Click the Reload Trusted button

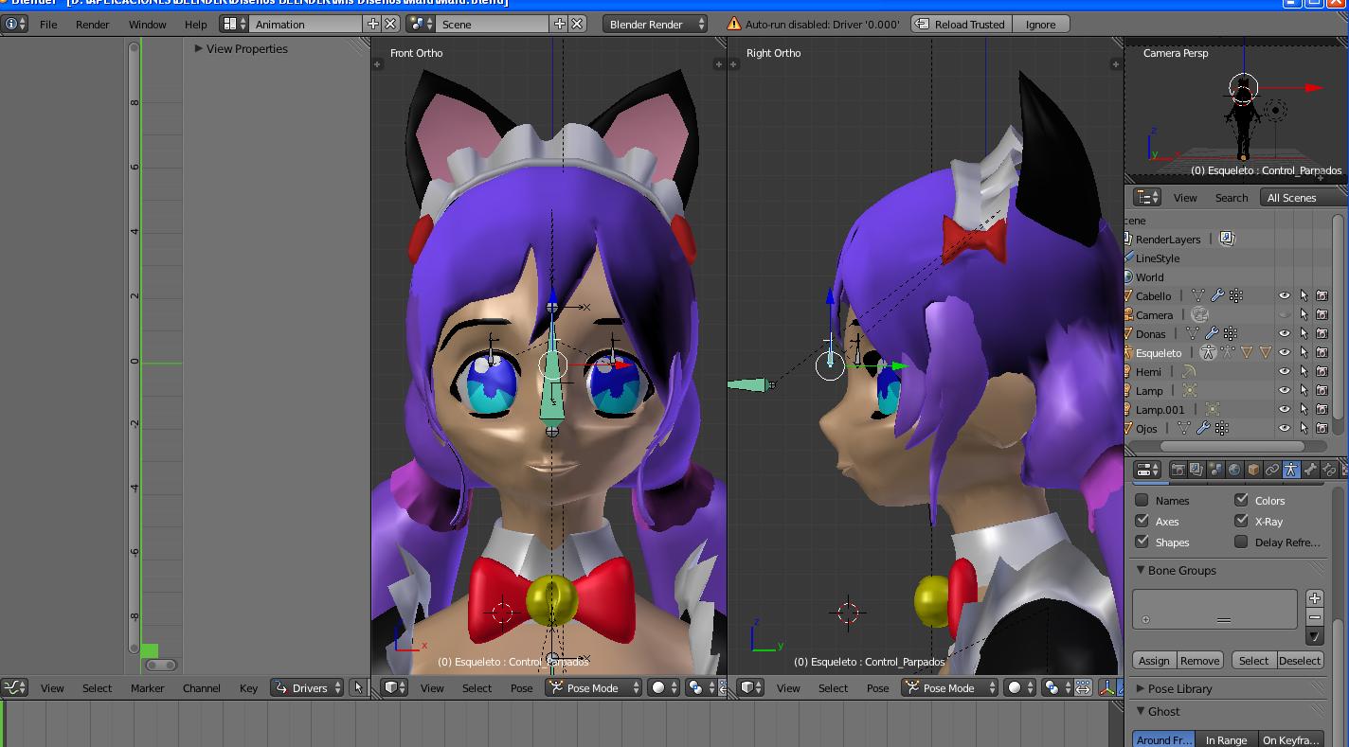961,24
